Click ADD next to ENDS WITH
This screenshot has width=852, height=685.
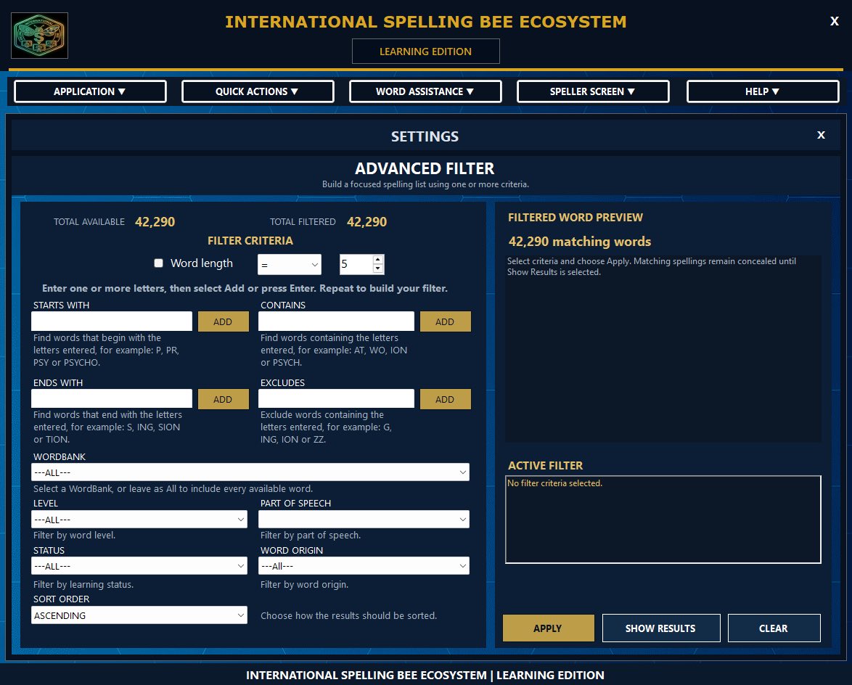(x=223, y=399)
